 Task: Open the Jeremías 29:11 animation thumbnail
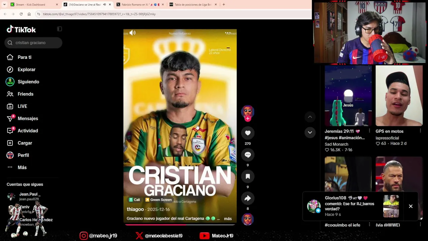click(x=348, y=96)
